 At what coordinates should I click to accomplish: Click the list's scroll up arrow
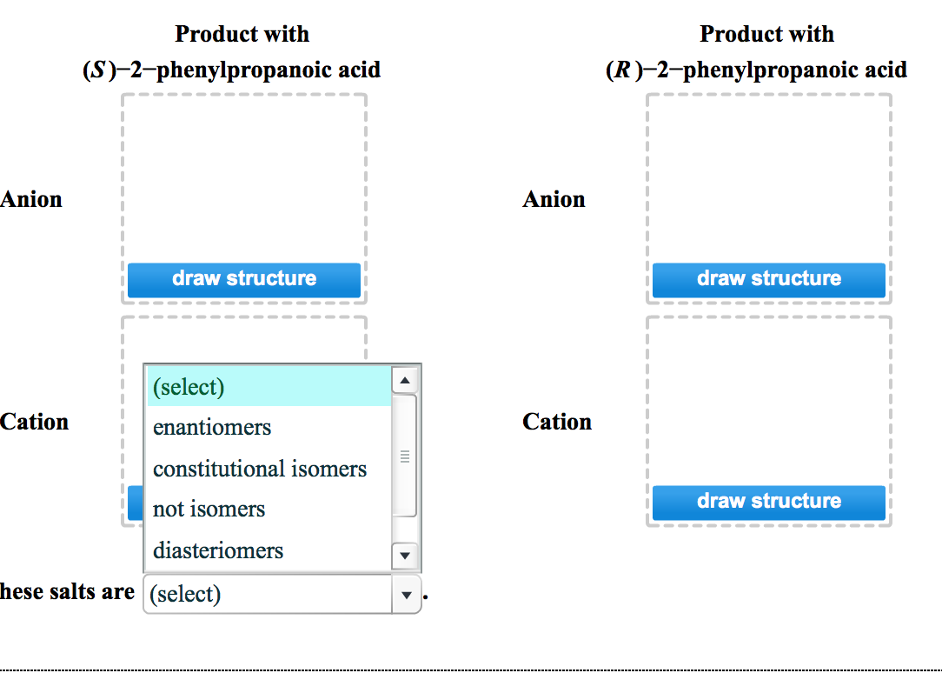pos(406,380)
